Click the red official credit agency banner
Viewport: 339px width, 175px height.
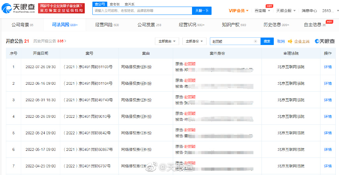[x=62, y=8]
